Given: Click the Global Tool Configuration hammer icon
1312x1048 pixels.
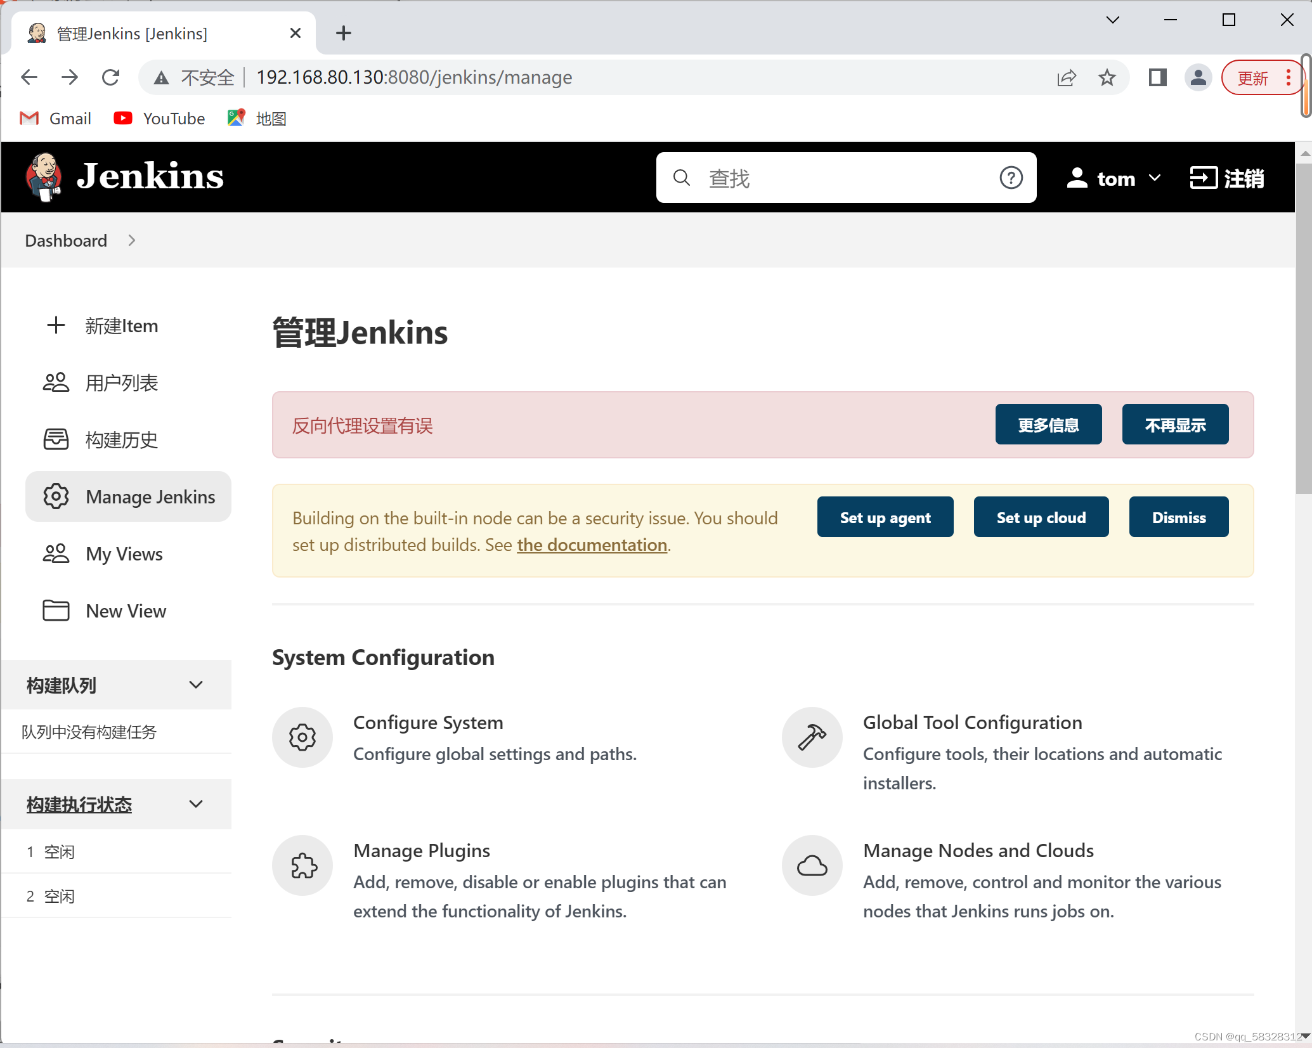Looking at the screenshot, I should [812, 737].
